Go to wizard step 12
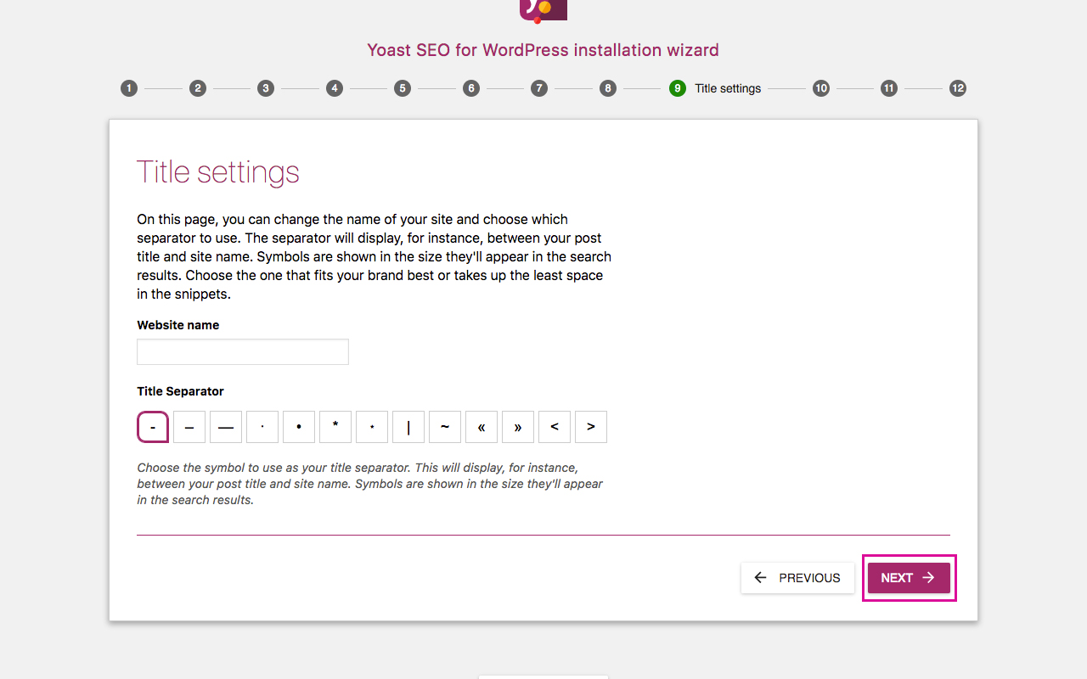 (x=958, y=88)
